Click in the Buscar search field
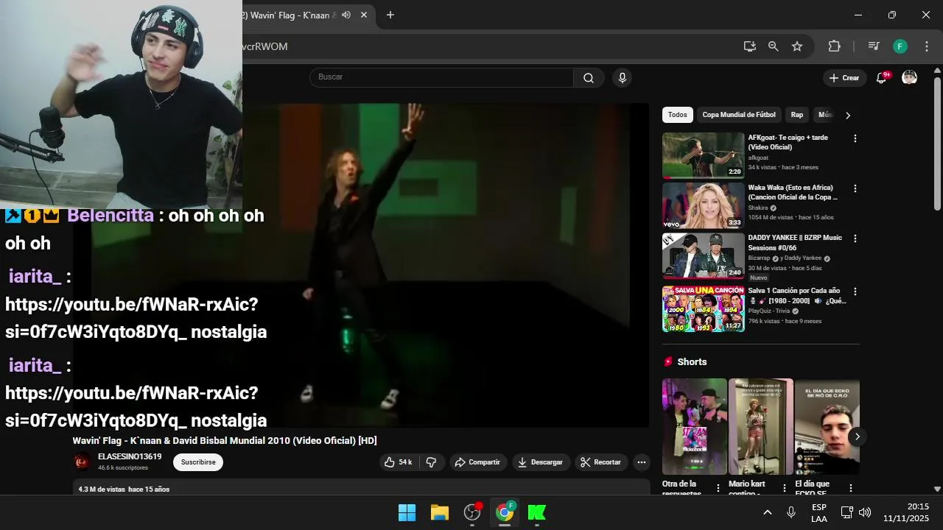Screen dimensions: 943x530 [442, 77]
